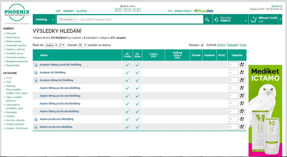Add Aspirin 500mg por.tbl.obd.80x500mg to cart
This screenshot has width=287, height=157.
[x=242, y=103]
